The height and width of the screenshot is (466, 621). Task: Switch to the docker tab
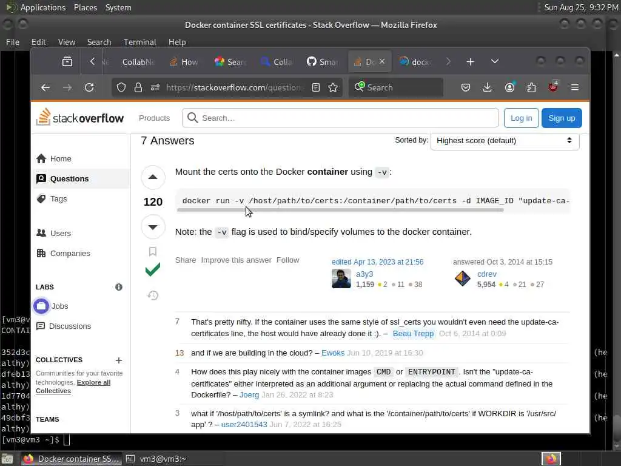pyautogui.click(x=416, y=62)
